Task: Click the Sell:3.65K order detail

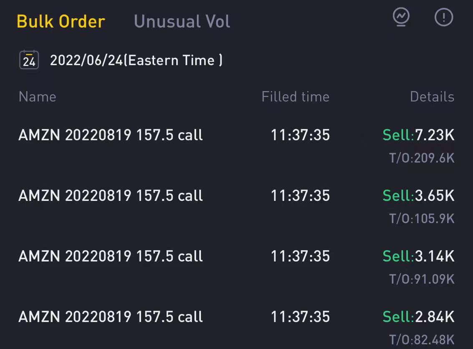Action: point(418,196)
